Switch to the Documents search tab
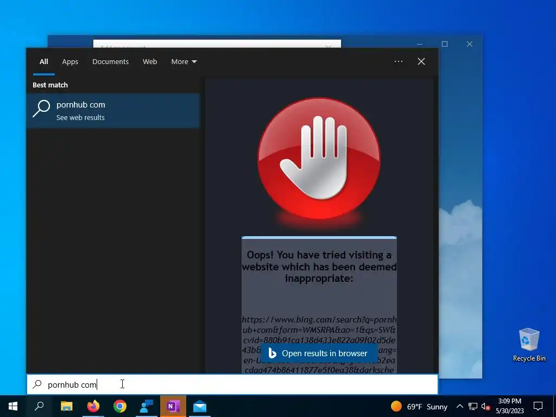Screen dimensions: 556x417 (x=110, y=62)
